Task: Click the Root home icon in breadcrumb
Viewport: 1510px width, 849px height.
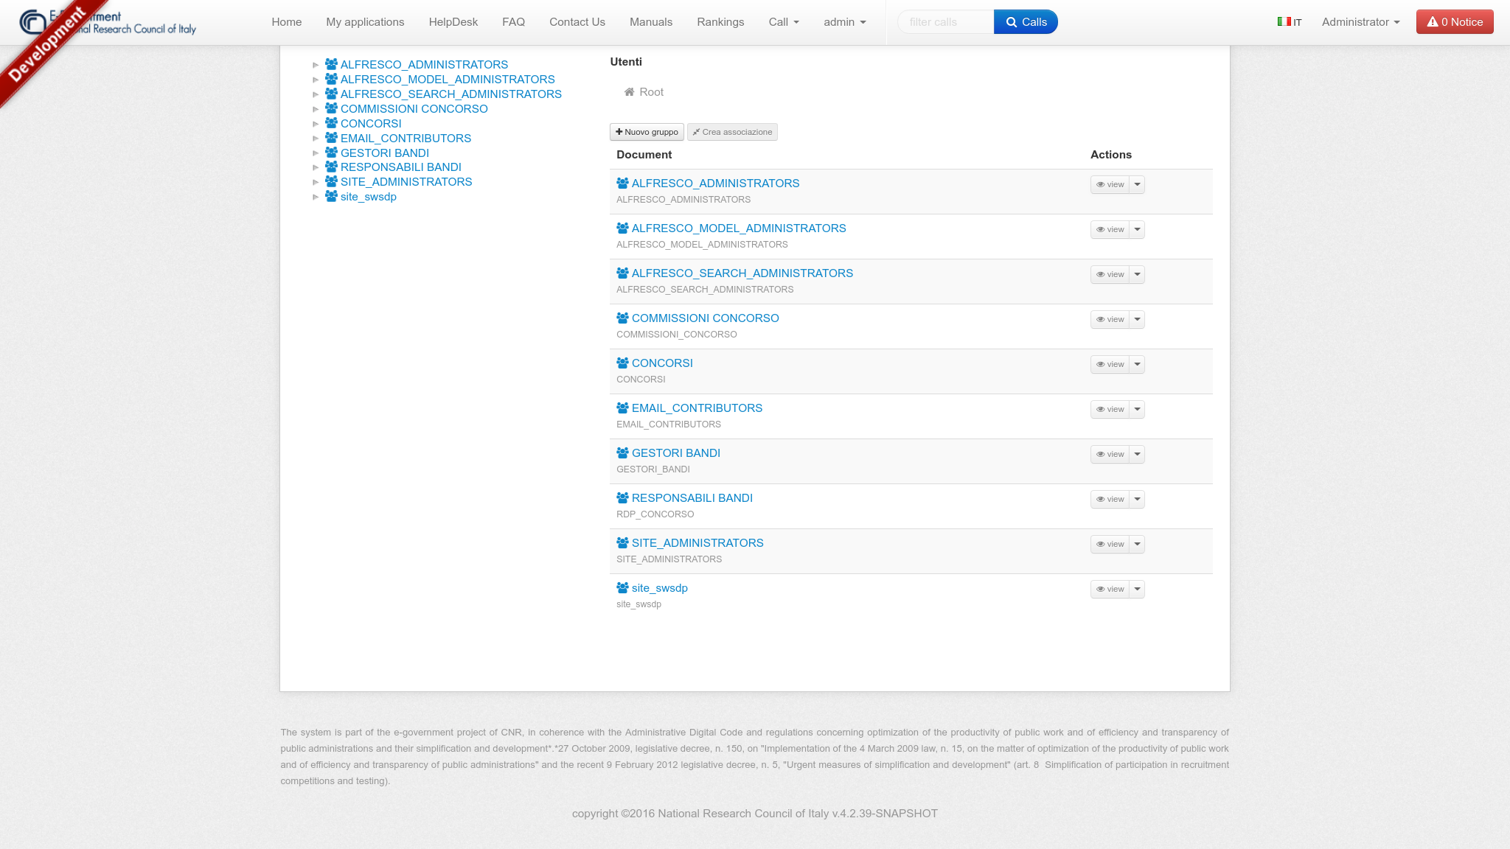Action: click(x=629, y=92)
